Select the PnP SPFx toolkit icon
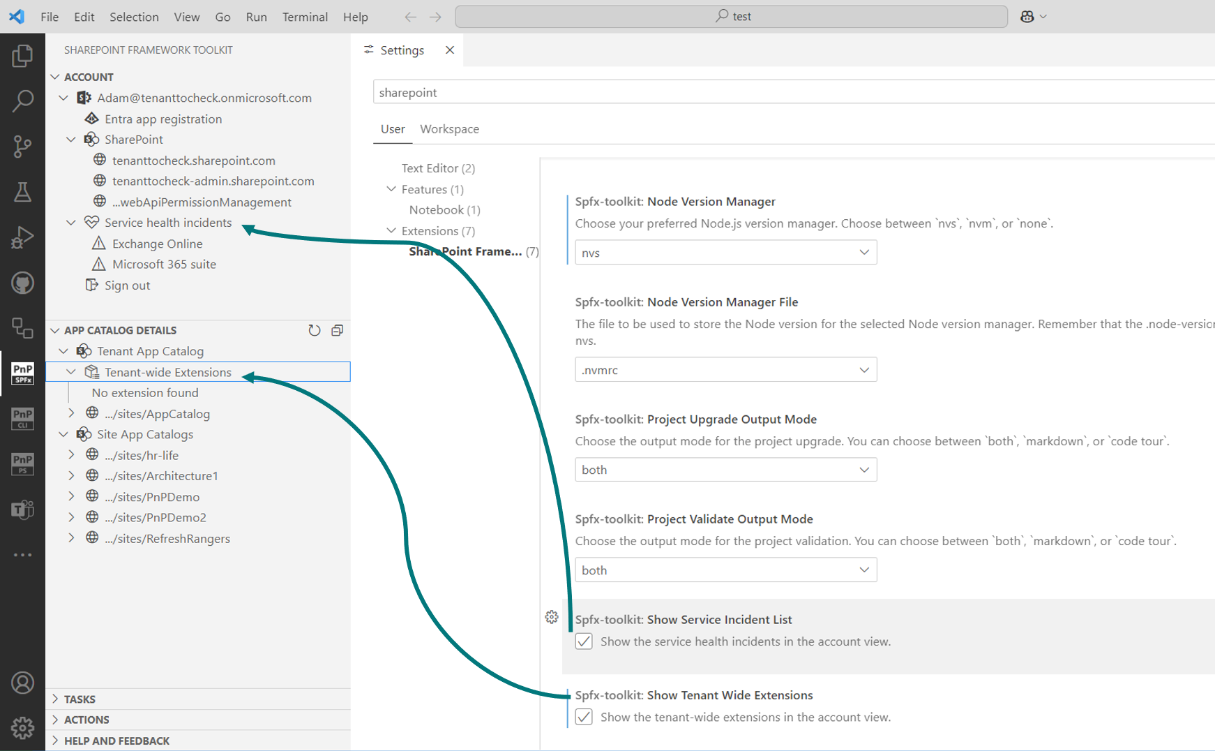Image resolution: width=1215 pixels, height=751 pixels. click(x=22, y=373)
